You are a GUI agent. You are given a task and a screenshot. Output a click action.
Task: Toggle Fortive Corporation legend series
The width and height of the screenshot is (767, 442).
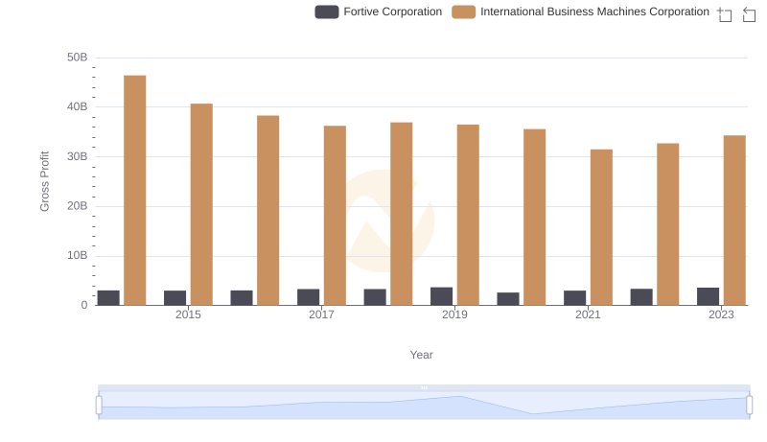tap(378, 12)
